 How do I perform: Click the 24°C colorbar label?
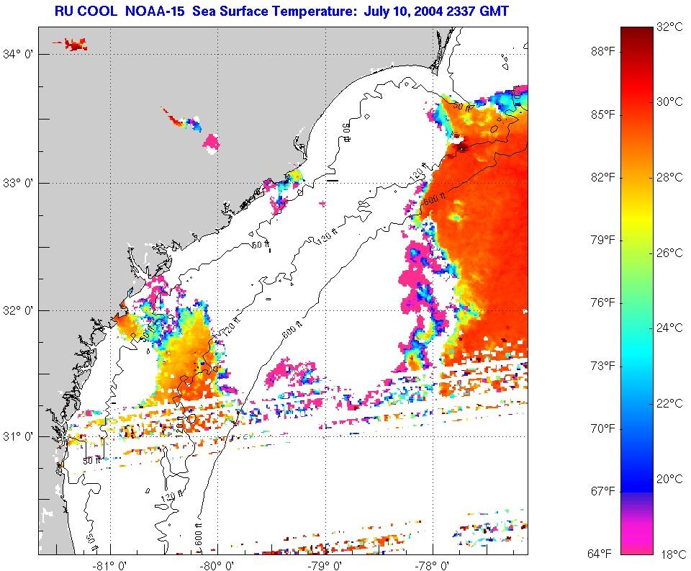click(669, 328)
